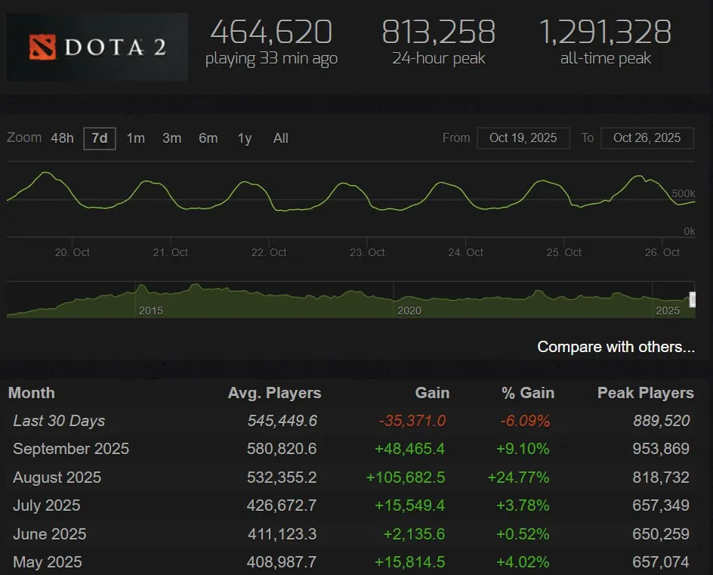Click the Peak Players column header
Image resolution: width=713 pixels, height=575 pixels.
(x=646, y=393)
